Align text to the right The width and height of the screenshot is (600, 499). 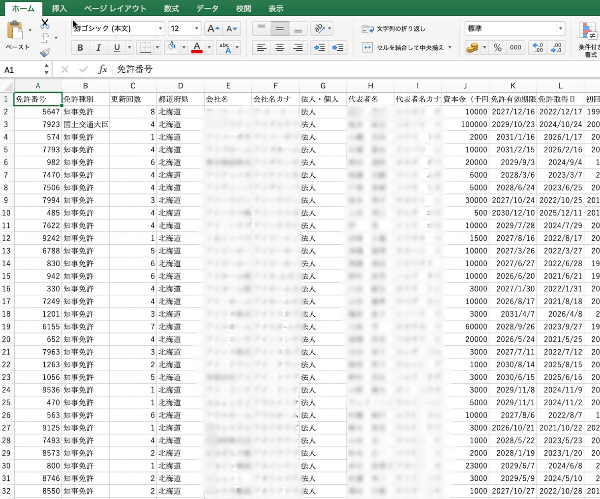298,48
